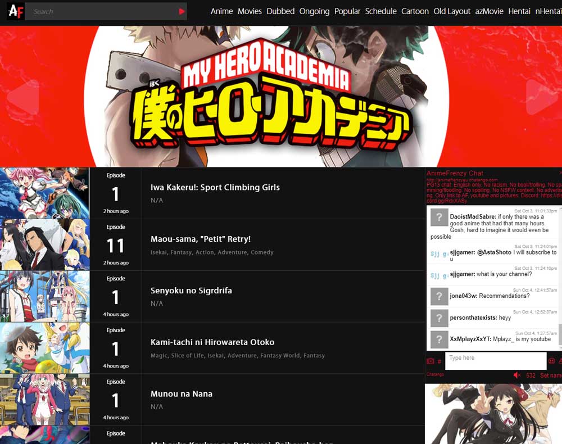Click the red arrow to submit the search

pyautogui.click(x=180, y=11)
